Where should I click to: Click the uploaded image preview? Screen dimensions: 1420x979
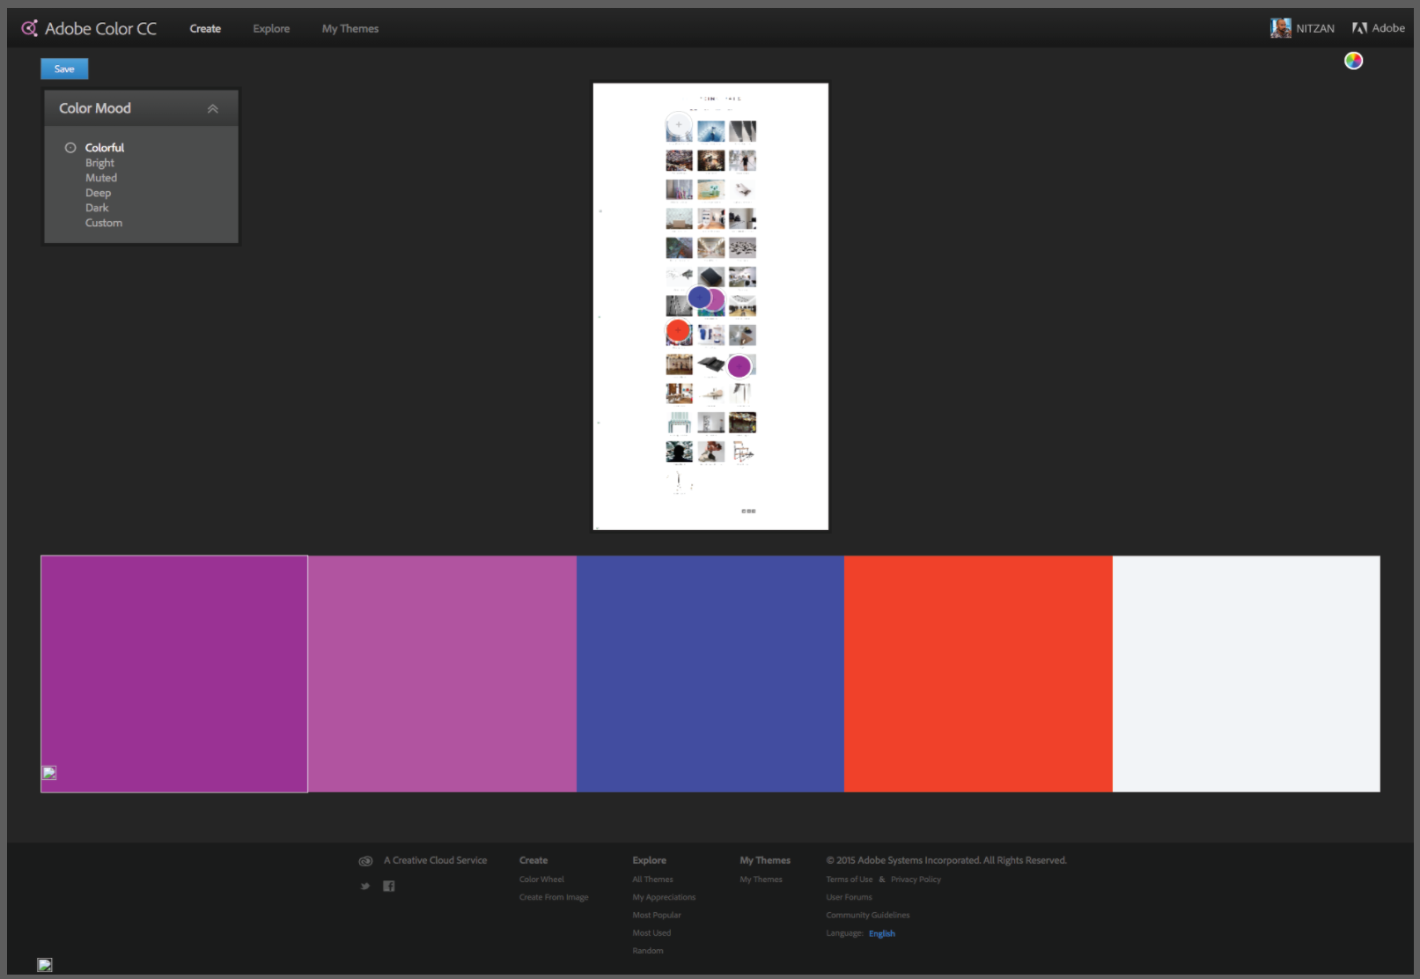coord(710,306)
